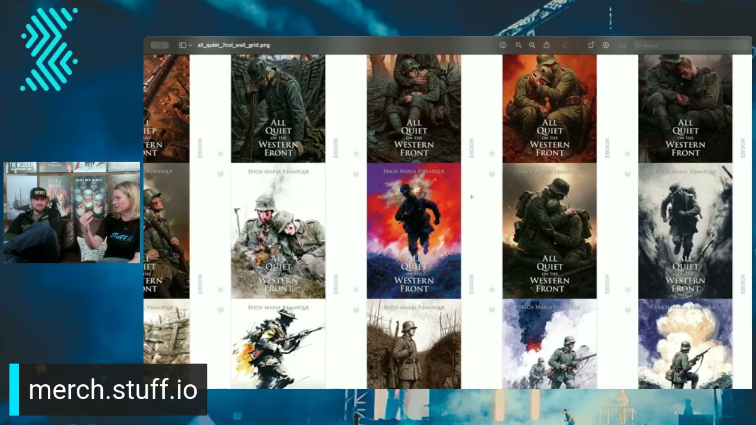Image resolution: width=756 pixels, height=425 pixels.
Task: Select the cover of soldier standing in trench
Action: (x=413, y=344)
